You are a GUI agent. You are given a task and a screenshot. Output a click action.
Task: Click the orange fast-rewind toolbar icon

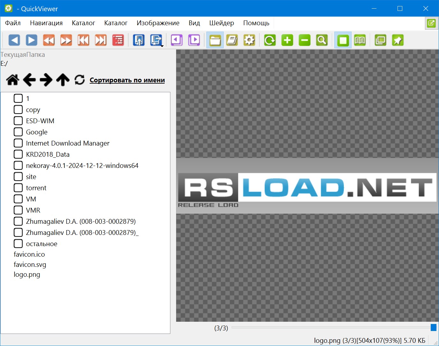pos(49,40)
